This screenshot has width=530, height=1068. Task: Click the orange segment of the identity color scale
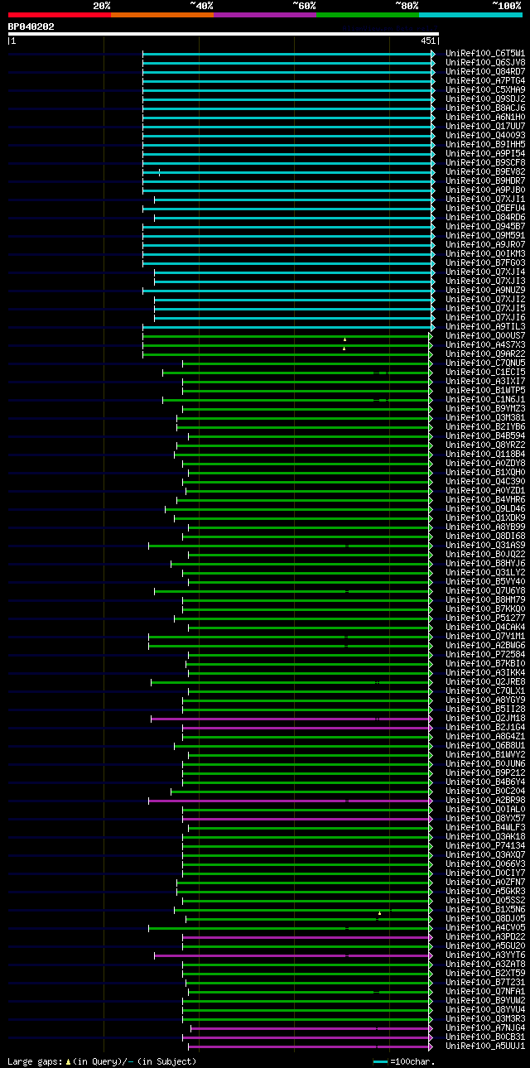click(162, 15)
